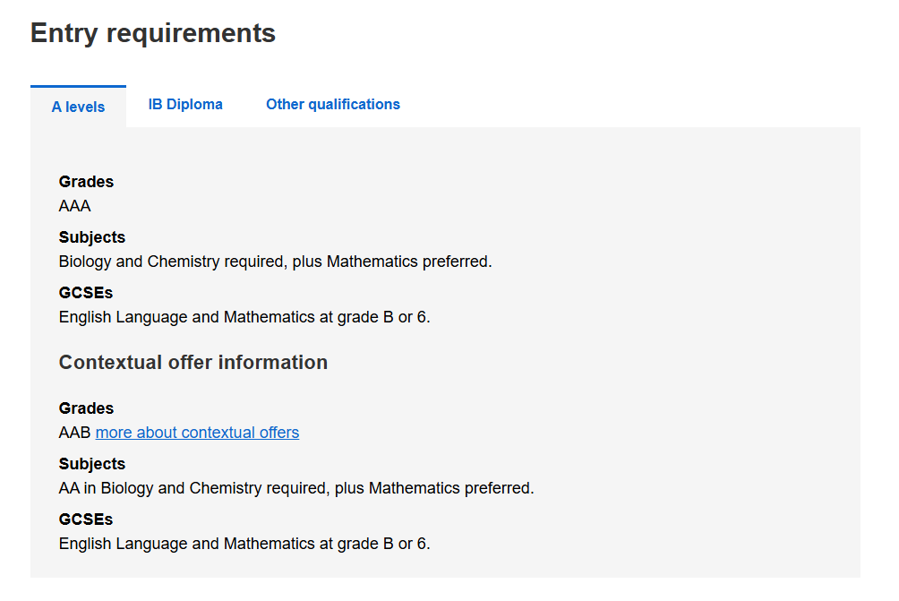899x601 pixels.
Task: Click the Contextual offer information heading
Action: pos(193,363)
